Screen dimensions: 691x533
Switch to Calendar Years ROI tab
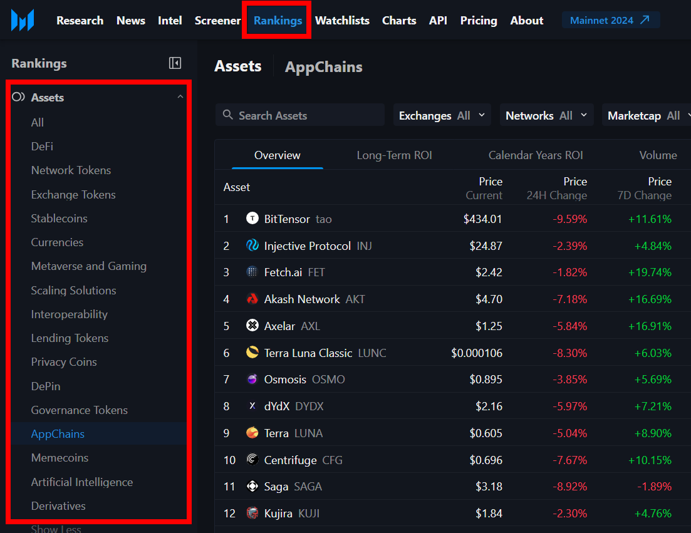point(536,155)
